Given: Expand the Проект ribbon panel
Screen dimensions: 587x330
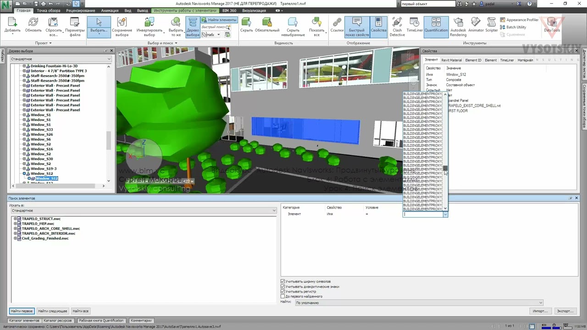Looking at the screenshot, I should (x=44, y=43).
